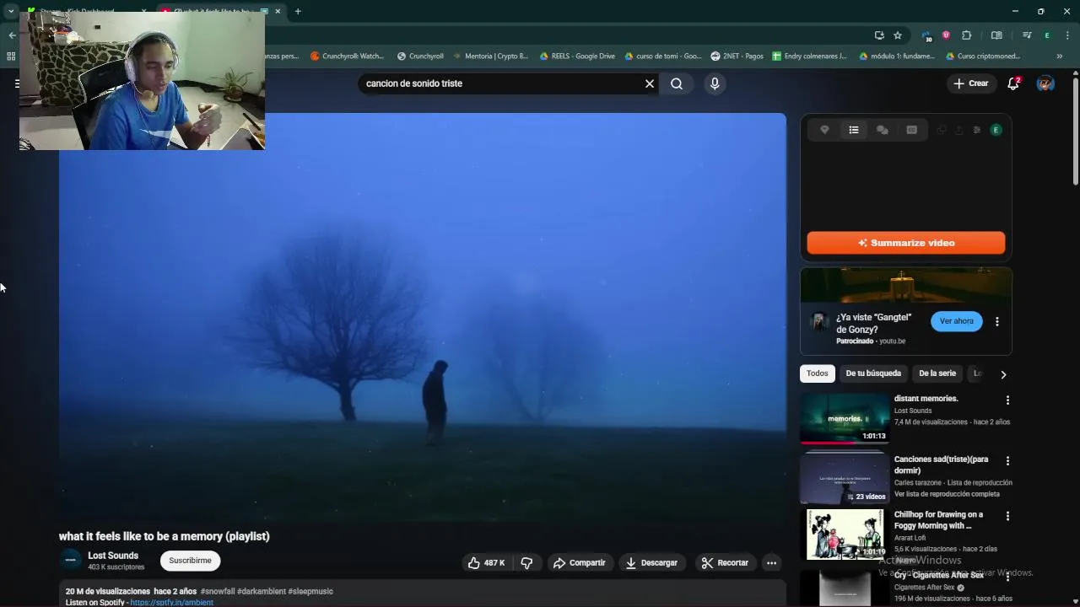This screenshot has height=607, width=1080.
Task: Click the YouTube search magnifier button
Action: 677,83
